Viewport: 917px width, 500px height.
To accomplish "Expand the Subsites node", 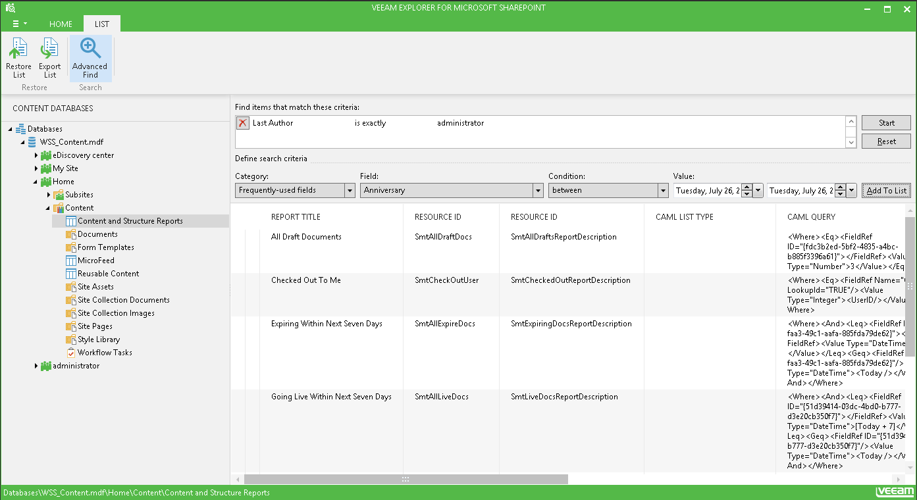I will pyautogui.click(x=49, y=195).
